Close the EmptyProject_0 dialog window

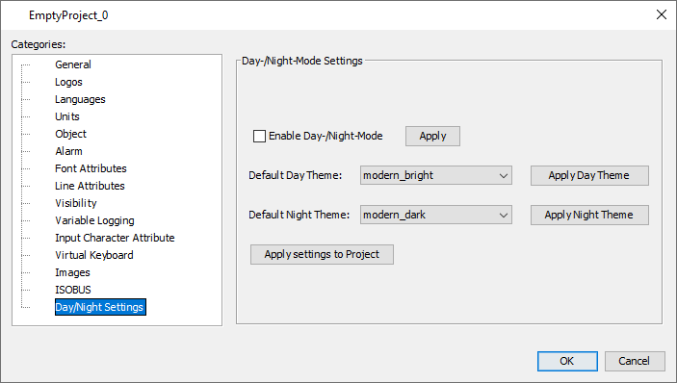(x=661, y=14)
